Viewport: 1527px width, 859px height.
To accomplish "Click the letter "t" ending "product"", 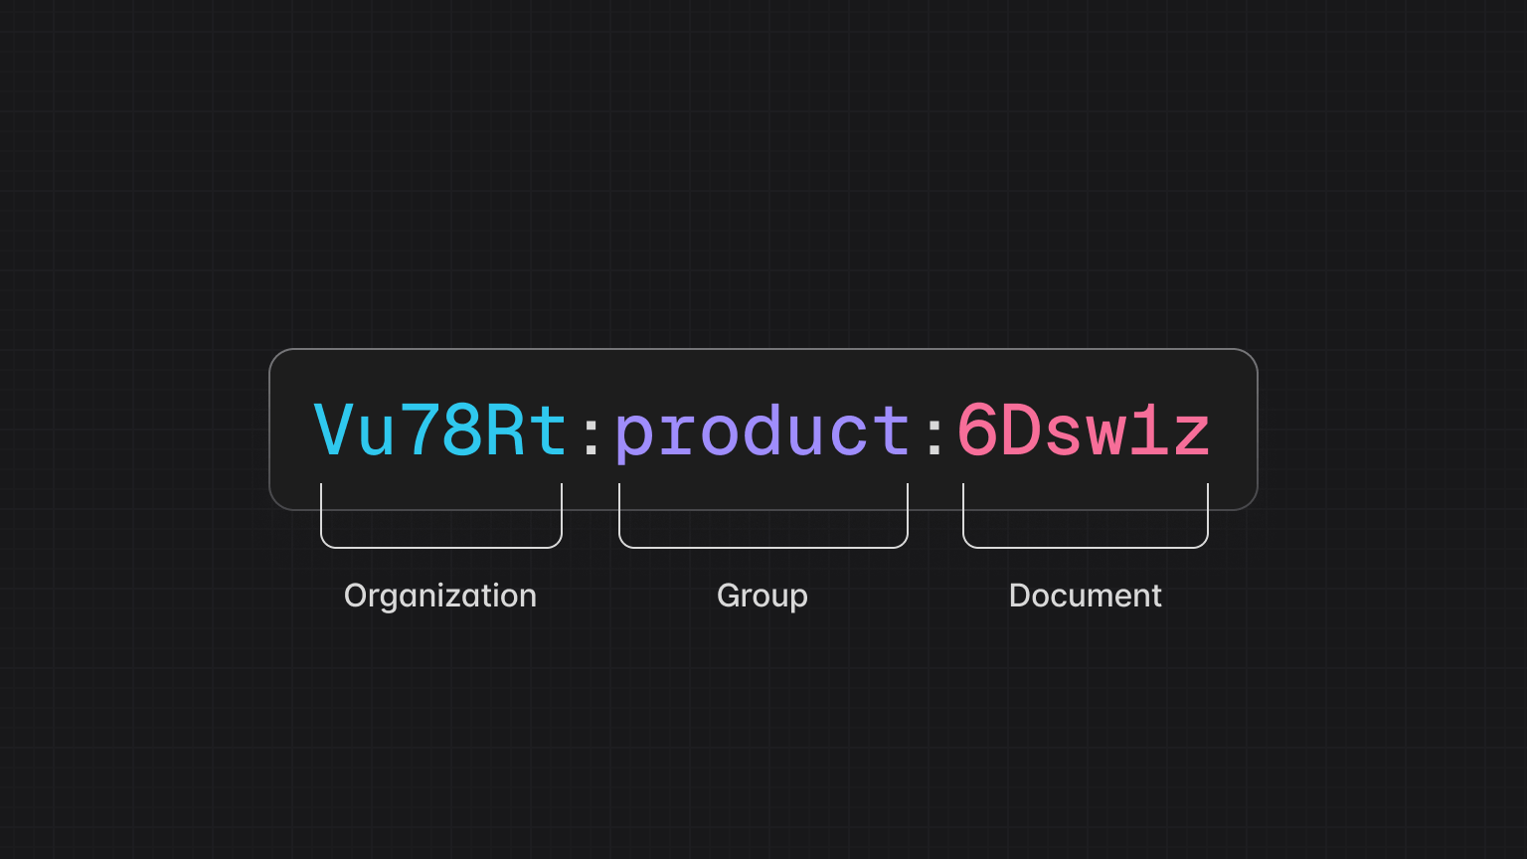I will [890, 429].
